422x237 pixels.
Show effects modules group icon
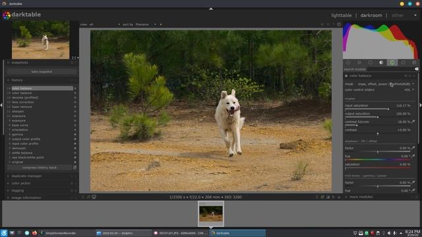(x=414, y=63)
